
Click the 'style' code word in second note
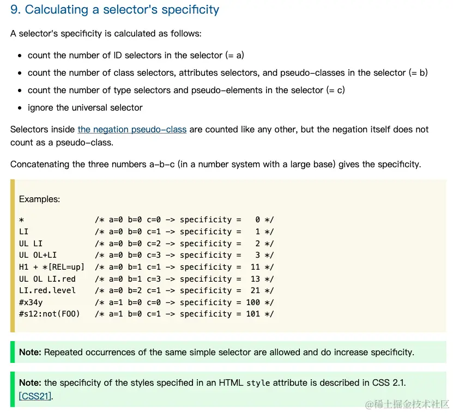point(258,383)
